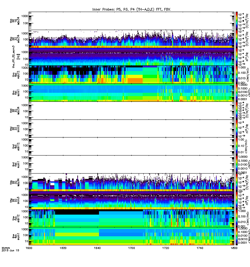The height and width of the screenshot is (267, 250).
Task: Click the 'the fff 32 edc34' panel label
Action: 15,182
